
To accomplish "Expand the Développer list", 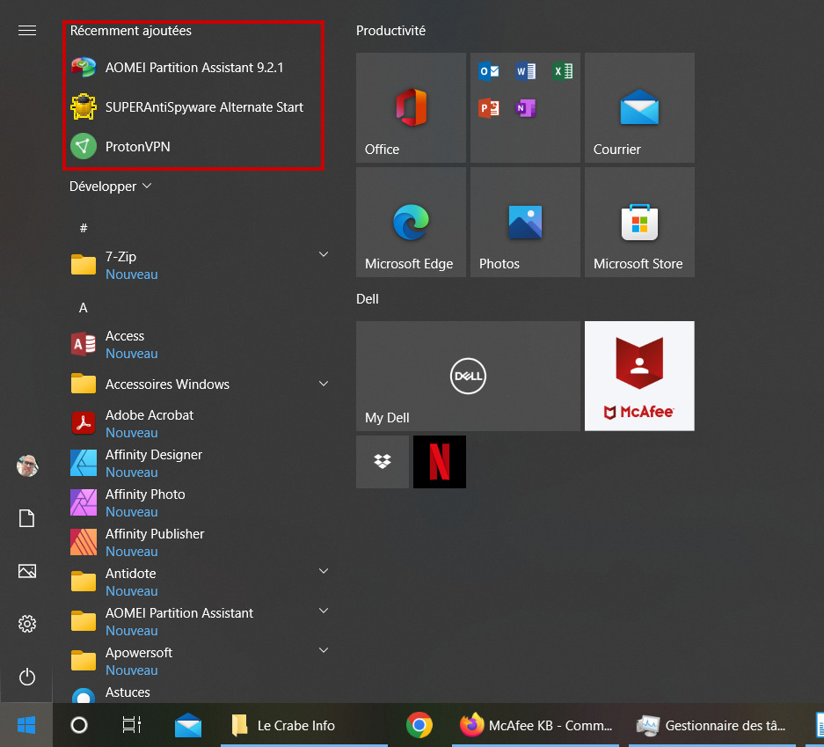I will point(110,187).
